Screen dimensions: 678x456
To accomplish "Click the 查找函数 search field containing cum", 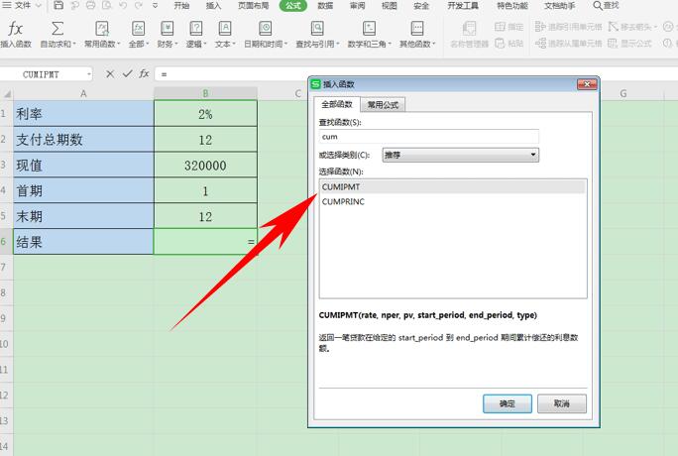I will click(429, 137).
